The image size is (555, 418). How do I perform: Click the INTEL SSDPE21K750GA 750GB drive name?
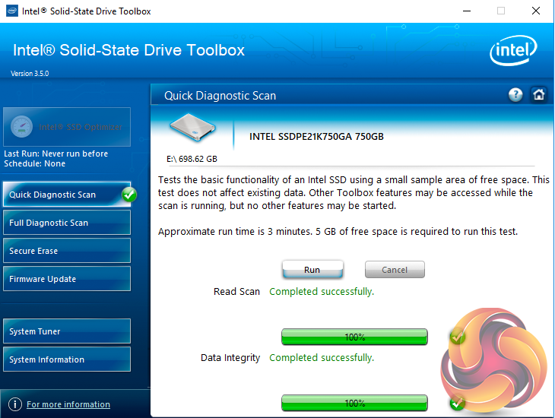316,137
